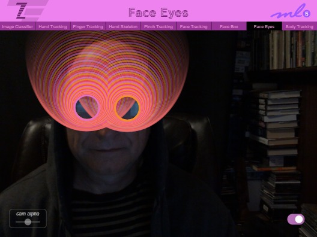Adjust the cam alpha slider

click(x=28, y=222)
